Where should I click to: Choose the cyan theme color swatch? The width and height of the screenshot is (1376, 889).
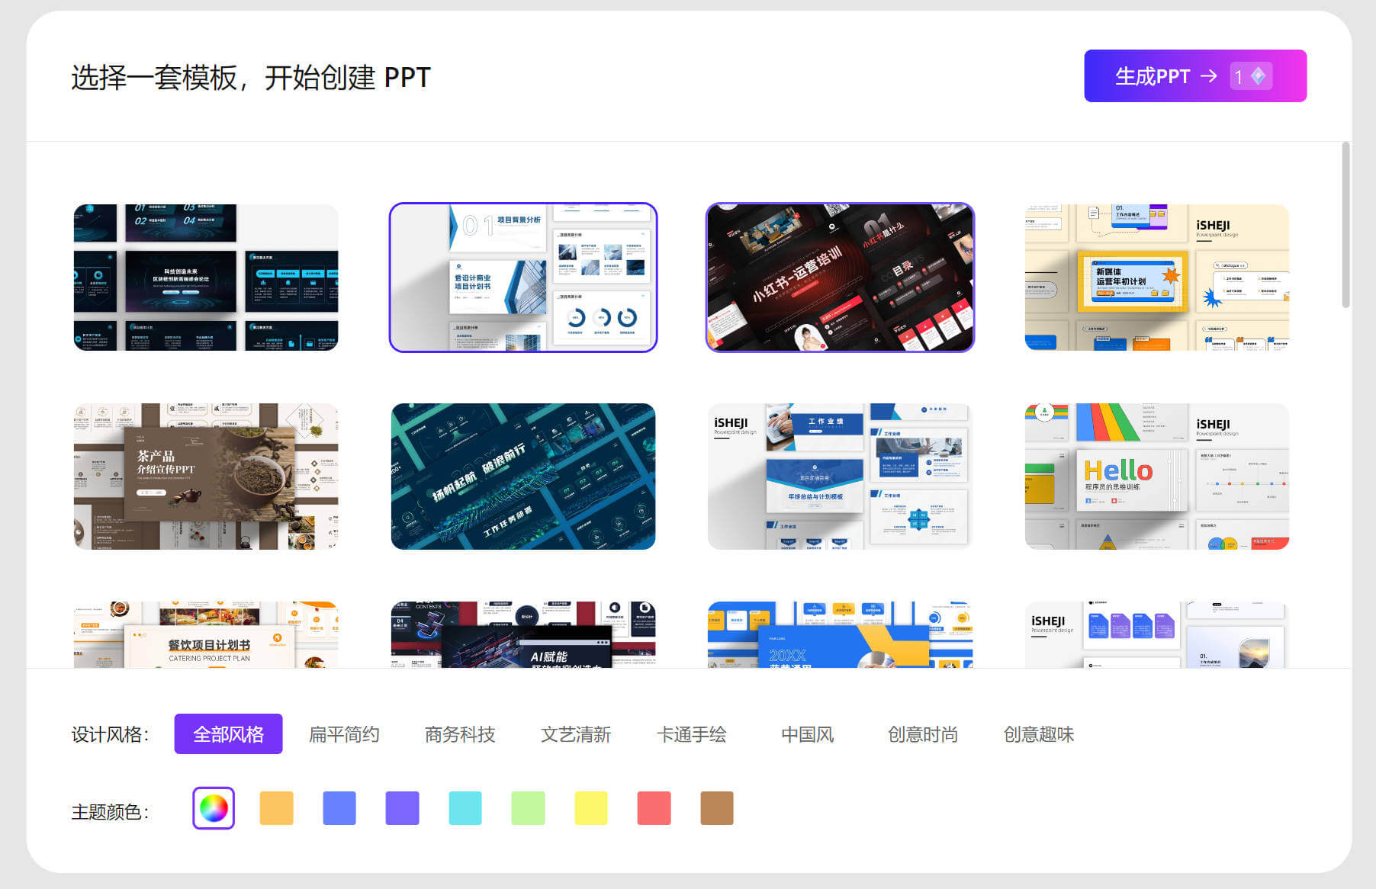[x=465, y=808]
